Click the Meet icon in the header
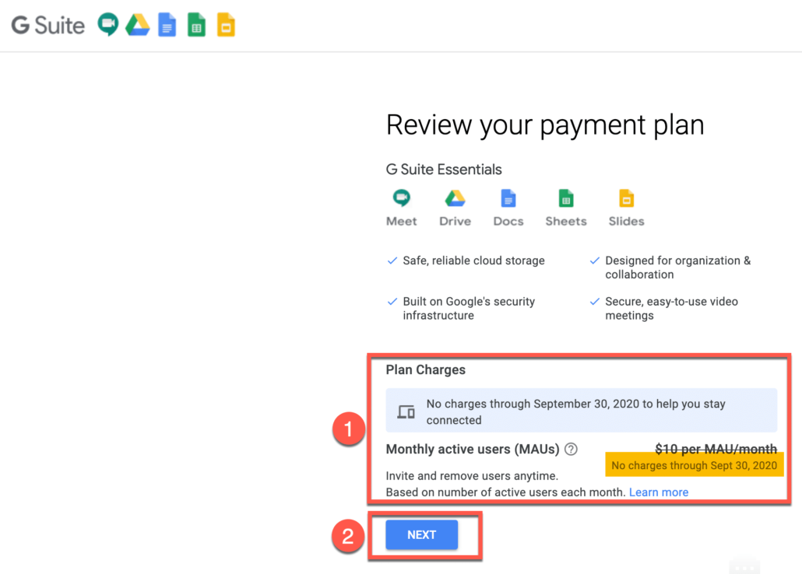The width and height of the screenshot is (802, 574). click(108, 24)
